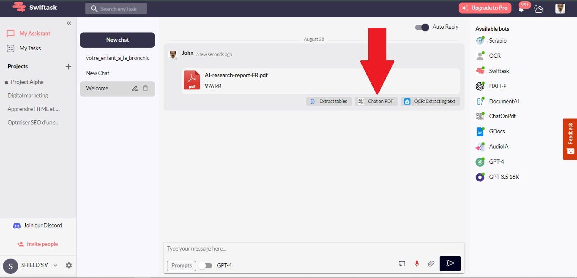577x278 pixels.
Task: Click Upgrade to Pro button
Action: (485, 8)
